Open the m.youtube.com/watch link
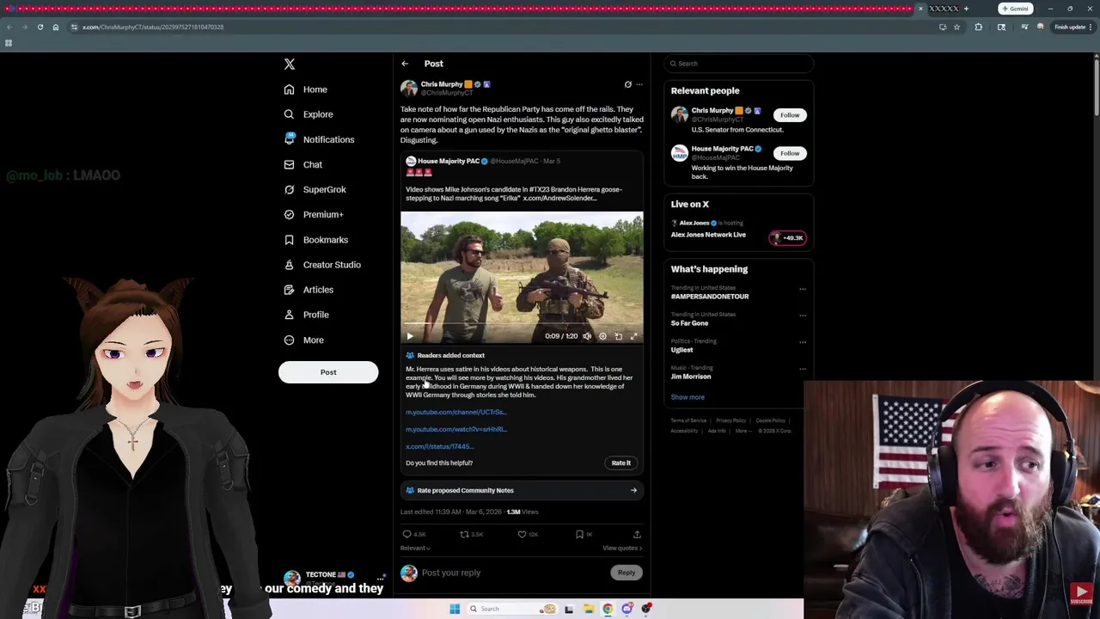Image resolution: width=1100 pixels, height=619 pixels. point(456,429)
